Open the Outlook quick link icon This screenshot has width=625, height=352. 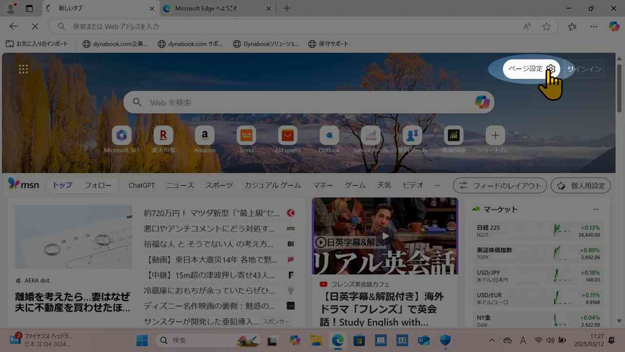[329, 135]
